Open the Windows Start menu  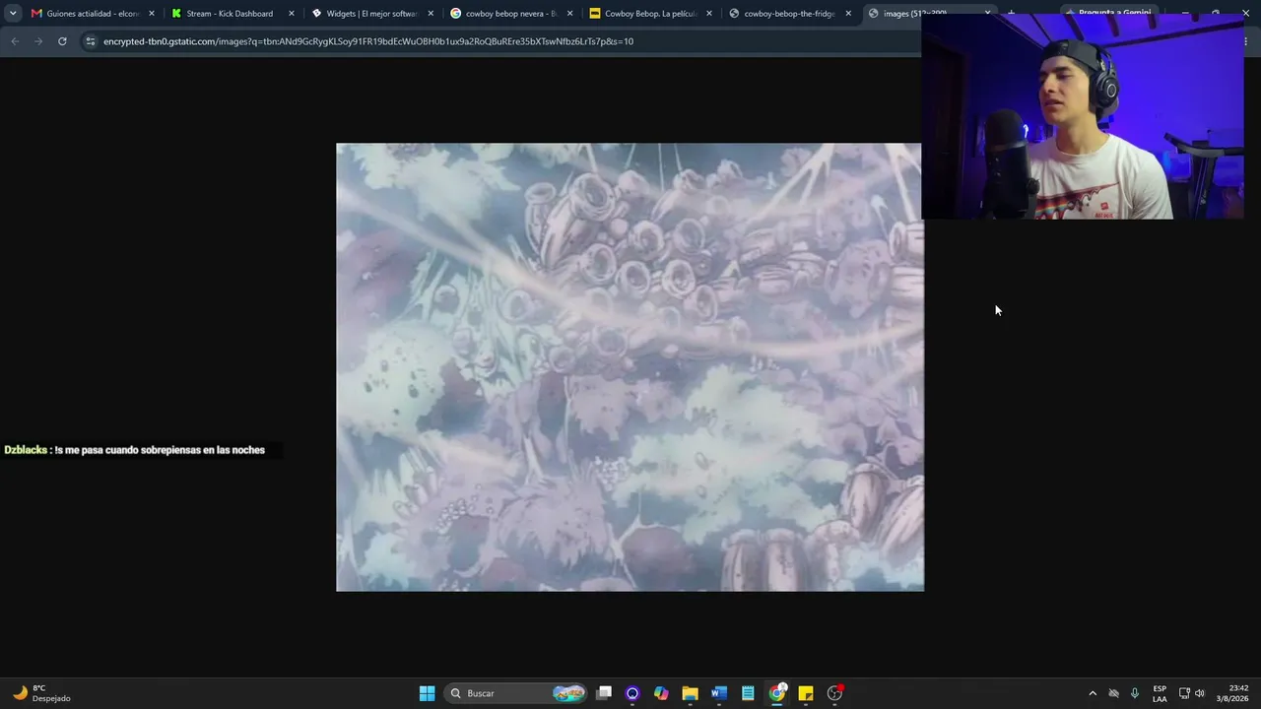tap(427, 693)
